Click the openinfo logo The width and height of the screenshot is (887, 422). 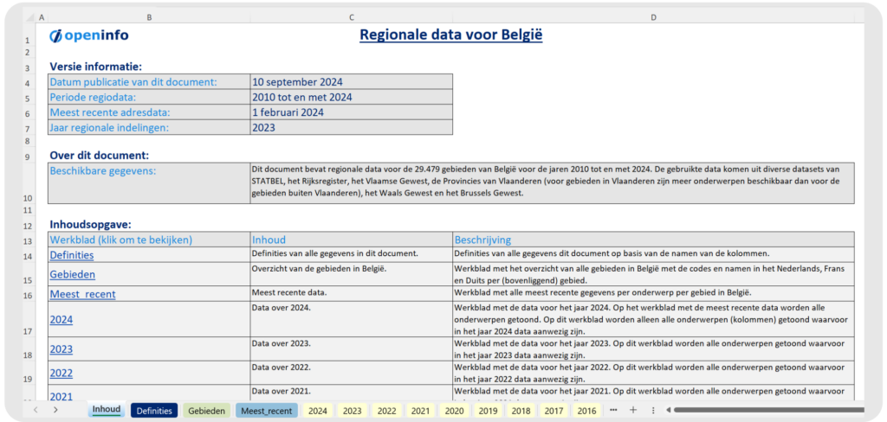tap(89, 36)
